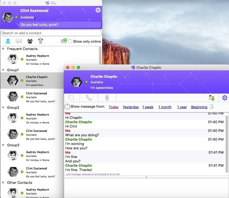The image size is (229, 198).
Task: Open chat window settings gear
Action: click(x=225, y=98)
